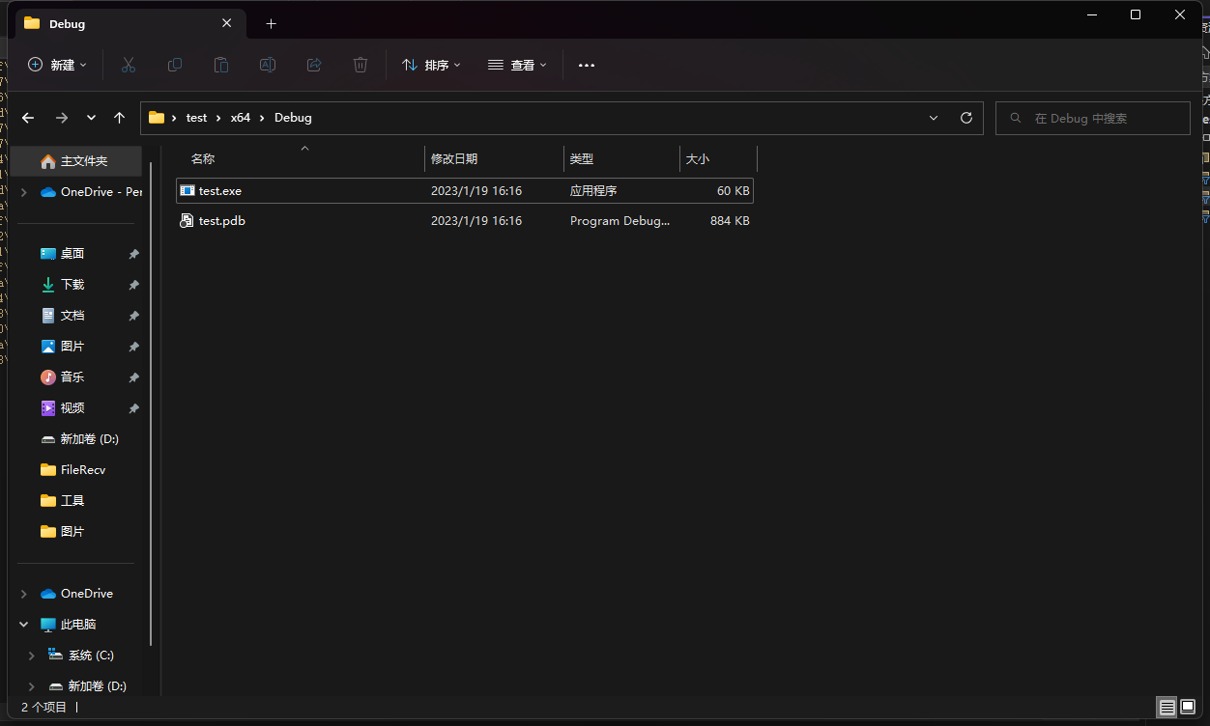Image resolution: width=1210 pixels, height=726 pixels.
Task: Switch to large thumbnails view in status bar
Action: point(1189,708)
